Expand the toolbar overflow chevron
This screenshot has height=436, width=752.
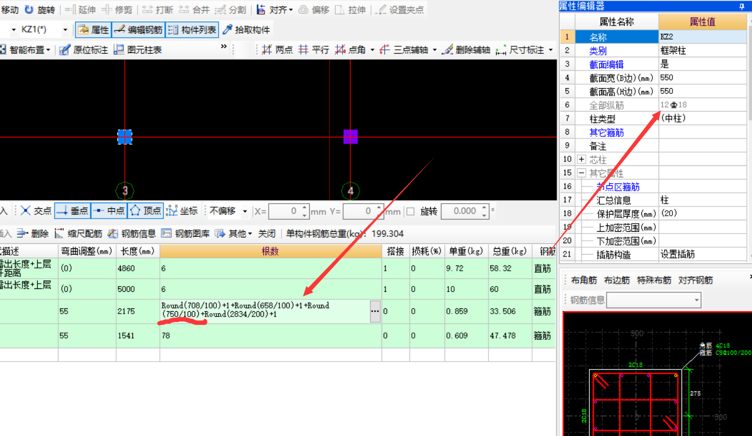tap(224, 47)
